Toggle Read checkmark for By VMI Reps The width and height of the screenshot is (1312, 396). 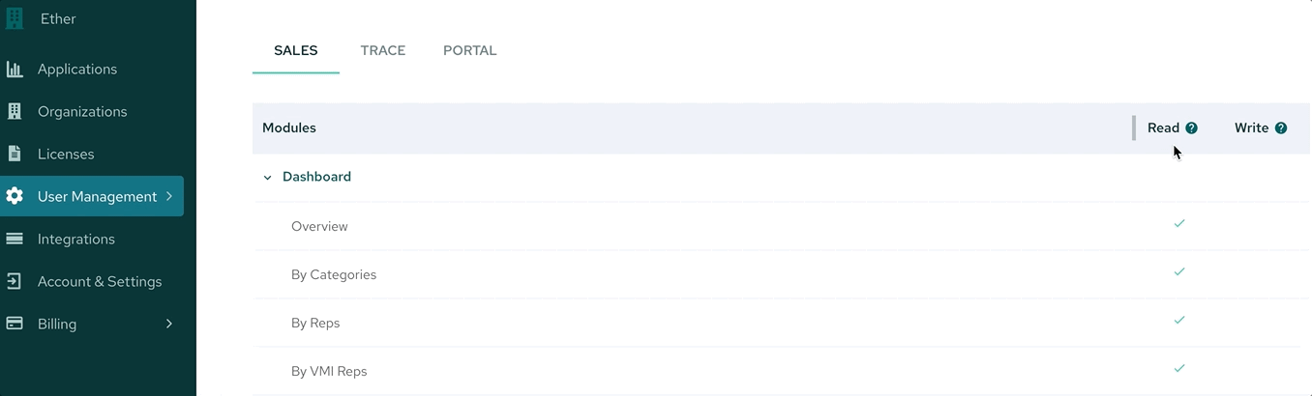tap(1179, 368)
